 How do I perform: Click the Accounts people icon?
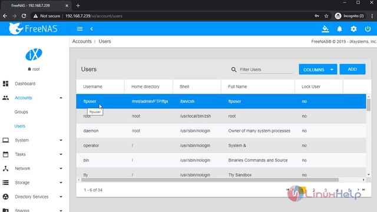tap(5, 98)
